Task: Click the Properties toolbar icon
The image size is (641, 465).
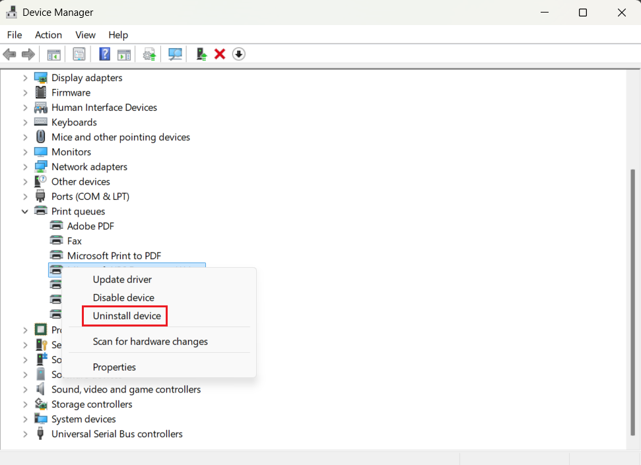Action: point(79,54)
